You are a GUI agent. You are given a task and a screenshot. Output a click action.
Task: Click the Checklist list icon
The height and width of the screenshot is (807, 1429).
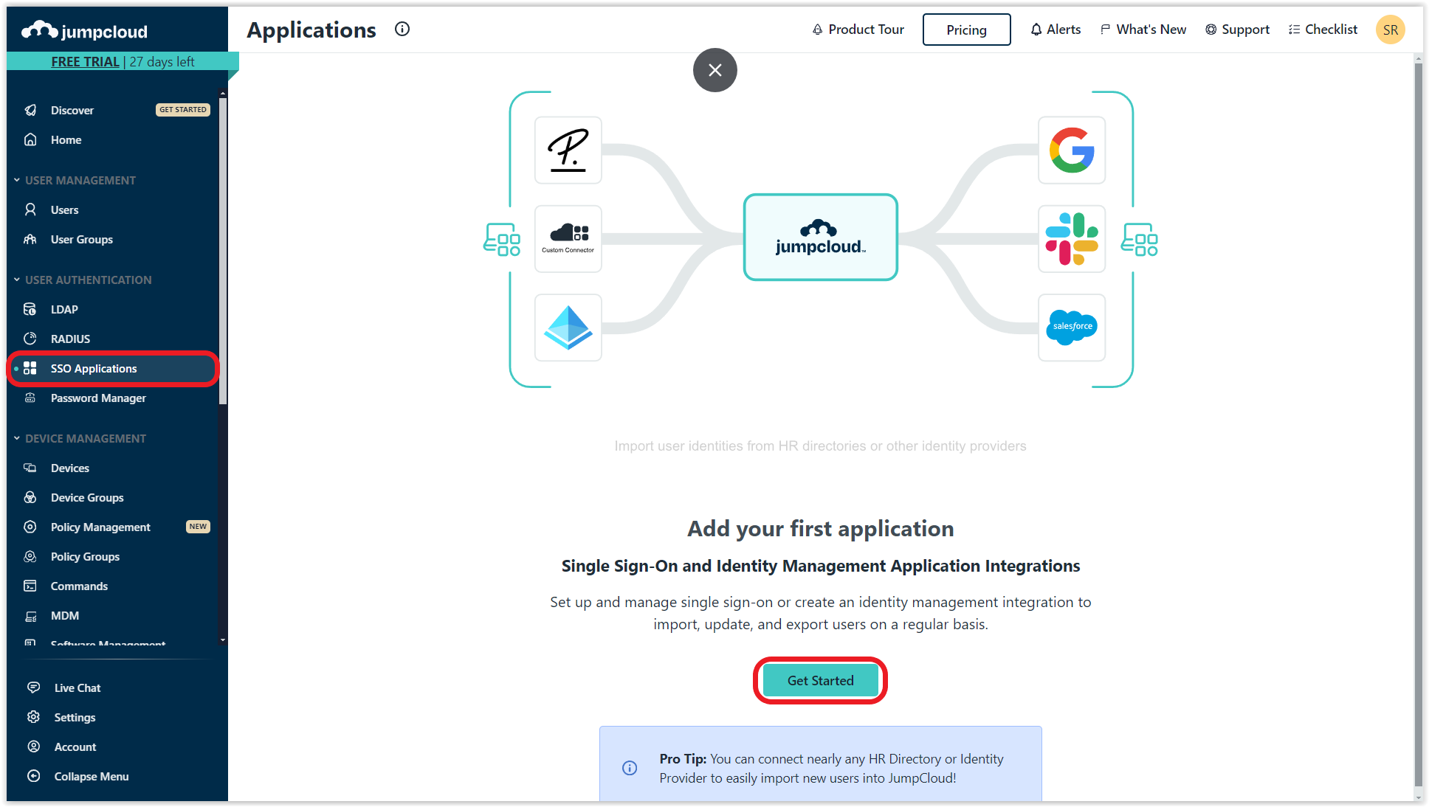(x=1294, y=30)
